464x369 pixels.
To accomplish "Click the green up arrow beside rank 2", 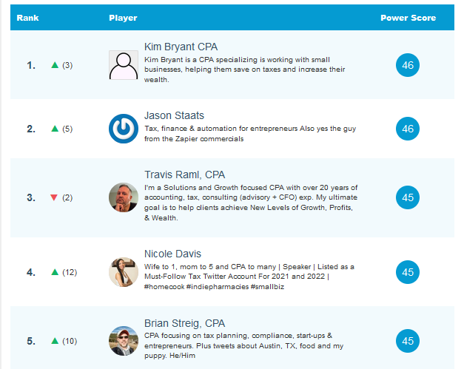I will [x=54, y=129].
